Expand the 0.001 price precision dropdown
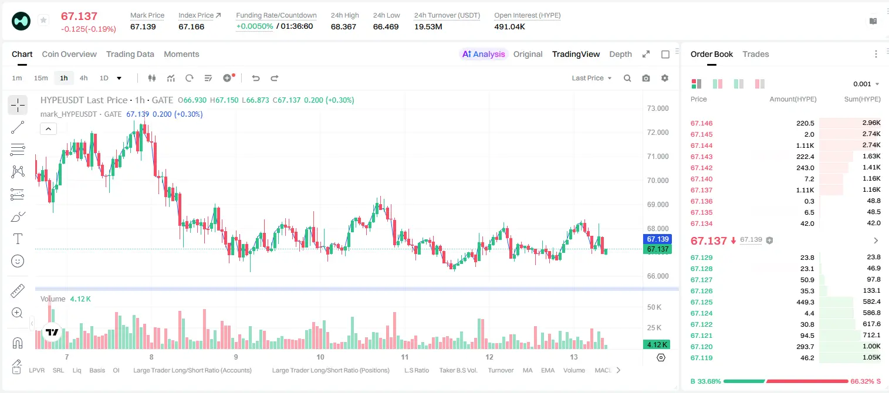Image resolution: width=889 pixels, height=393 pixels. pos(866,84)
